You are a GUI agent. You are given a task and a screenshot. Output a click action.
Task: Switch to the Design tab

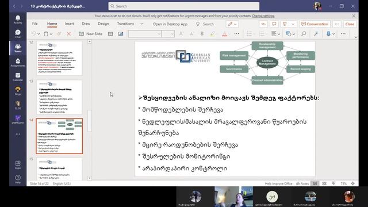pos(103,24)
